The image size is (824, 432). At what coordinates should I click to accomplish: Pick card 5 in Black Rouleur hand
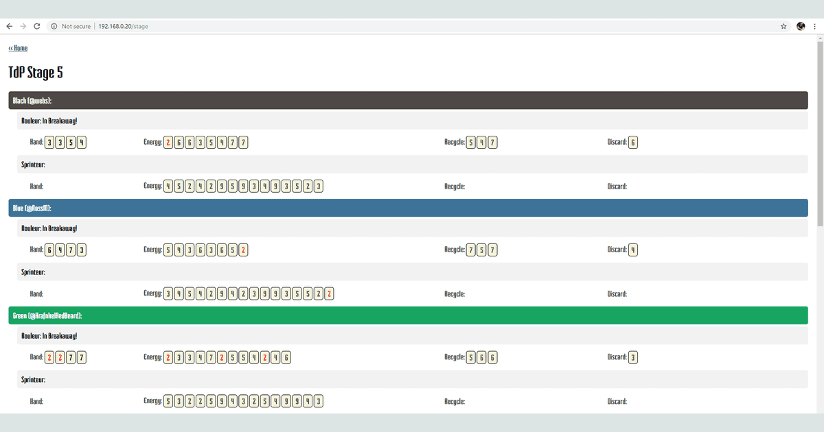[71, 143]
